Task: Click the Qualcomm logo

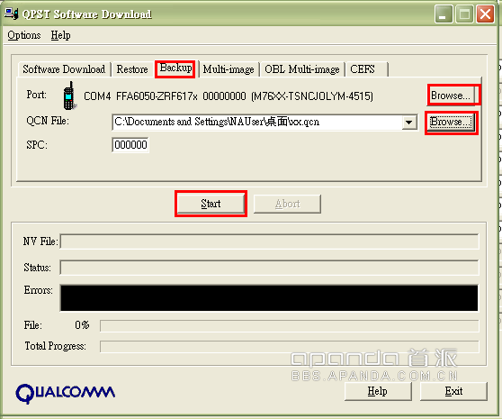Action: click(x=66, y=393)
